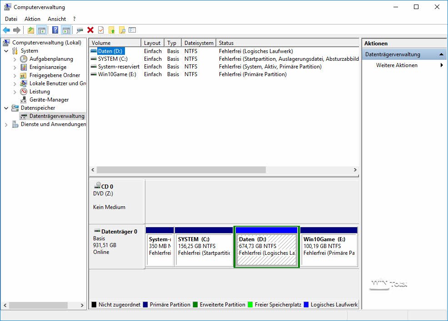Open Weitere Aktionen submenu
448x321 pixels.
tap(397, 65)
